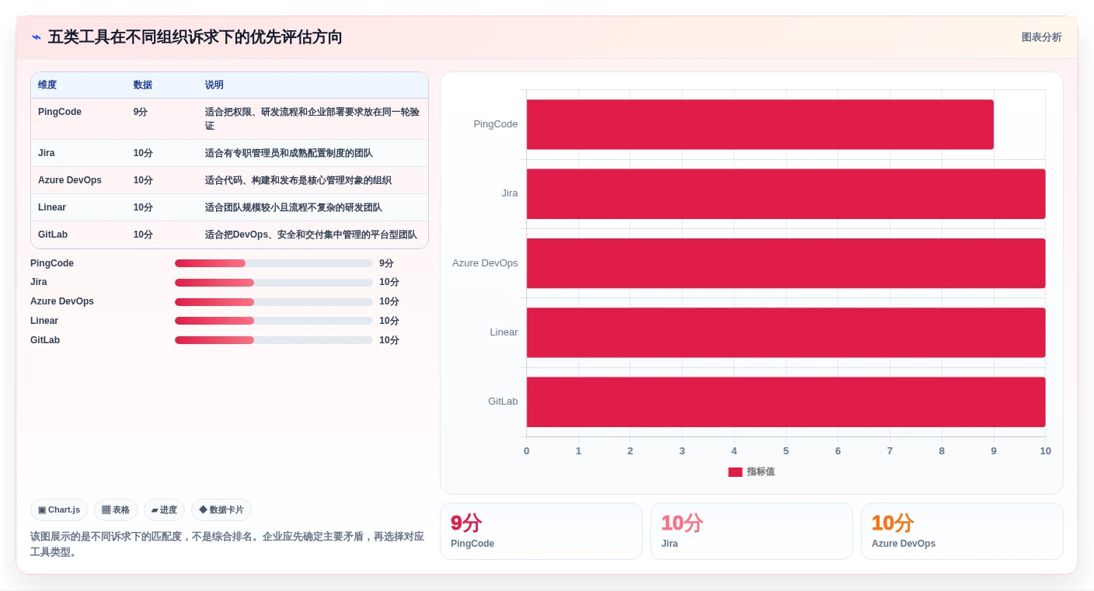Click the 9分 cell in PingCode table row
The width and height of the screenshot is (1094, 591).
[140, 112]
